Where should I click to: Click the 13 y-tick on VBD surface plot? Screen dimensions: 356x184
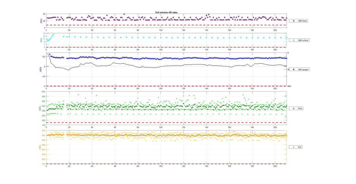point(44,36)
